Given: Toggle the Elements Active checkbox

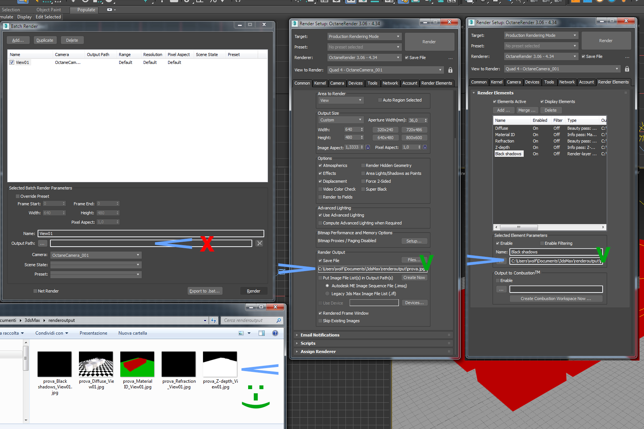Looking at the screenshot, I should point(495,102).
